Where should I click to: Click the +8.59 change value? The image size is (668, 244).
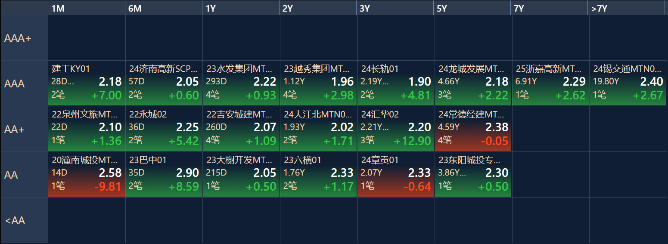click(183, 186)
